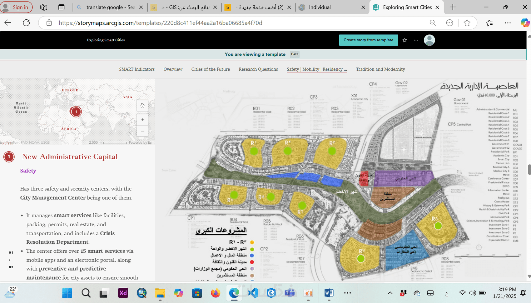Open the browser zoom control in address bar
This screenshot has width=531, height=303.
point(433,23)
